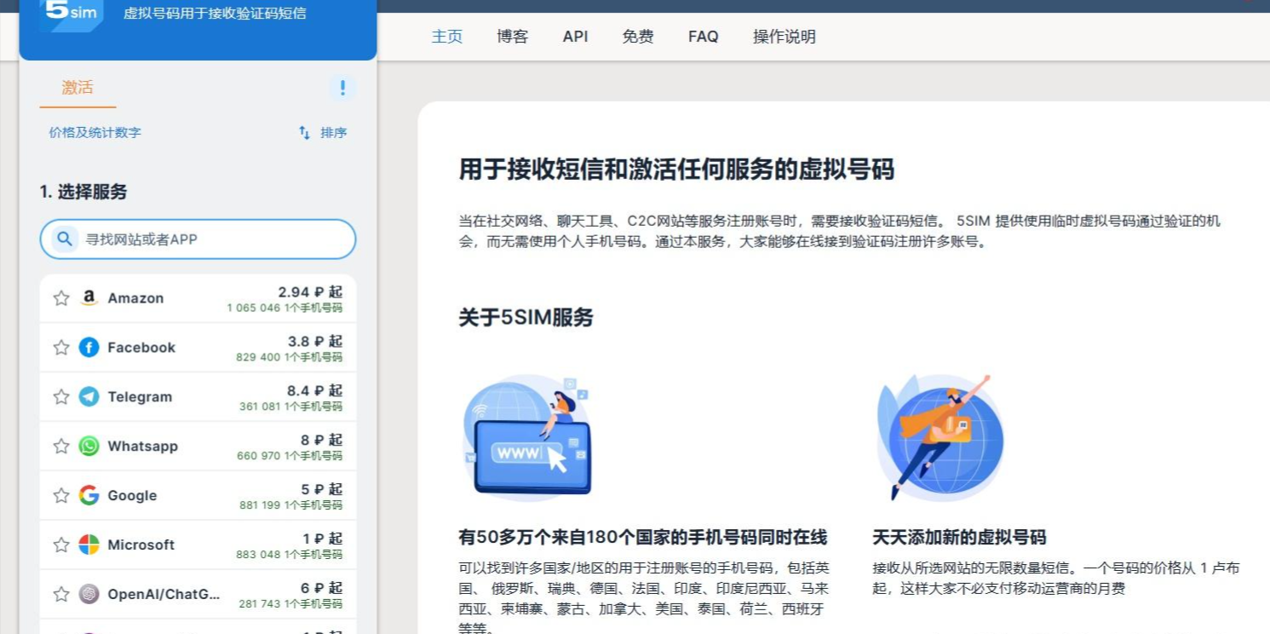1270x634 pixels.
Task: Click the OpenAI/ChatGPT service logo
Action: pos(89,594)
